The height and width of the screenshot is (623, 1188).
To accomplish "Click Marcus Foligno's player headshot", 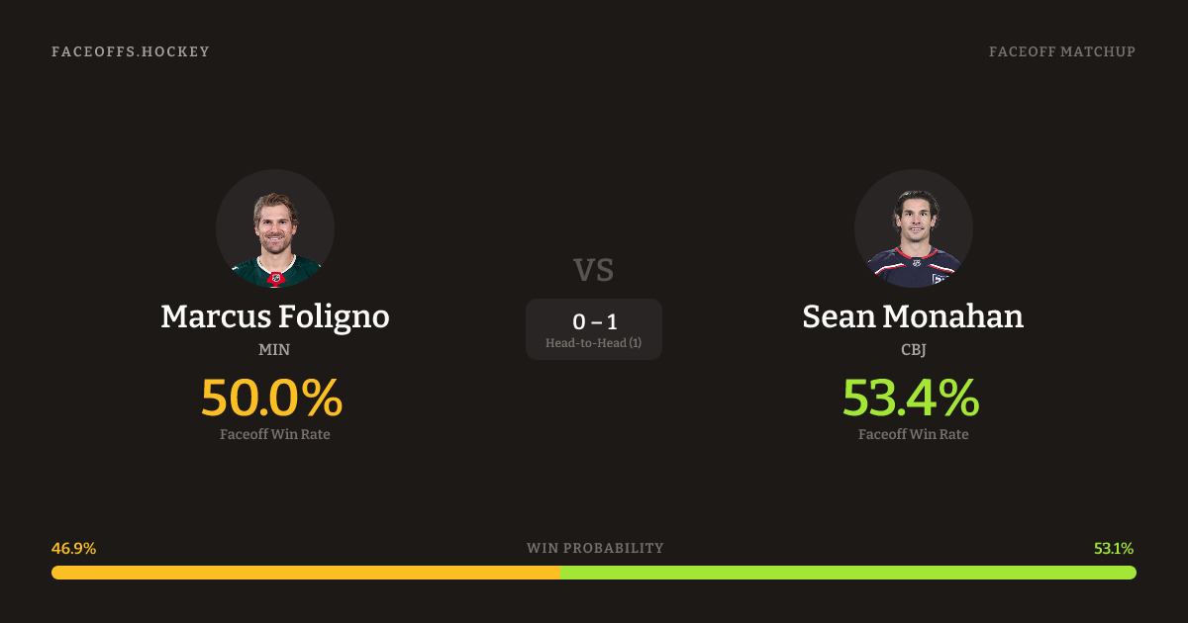I will pyautogui.click(x=275, y=228).
